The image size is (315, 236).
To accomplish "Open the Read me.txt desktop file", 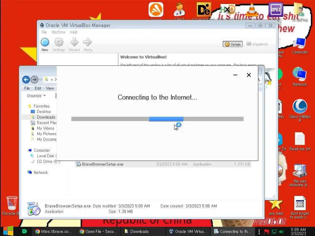I will click(300, 141).
